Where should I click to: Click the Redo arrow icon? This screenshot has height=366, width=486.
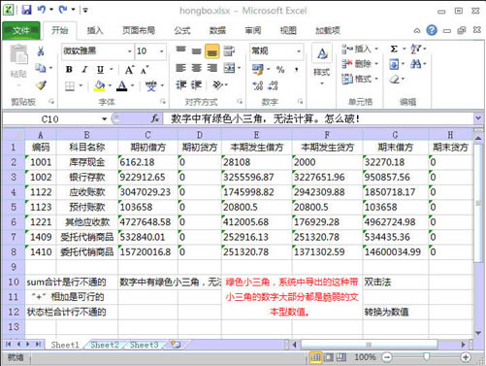tap(63, 10)
